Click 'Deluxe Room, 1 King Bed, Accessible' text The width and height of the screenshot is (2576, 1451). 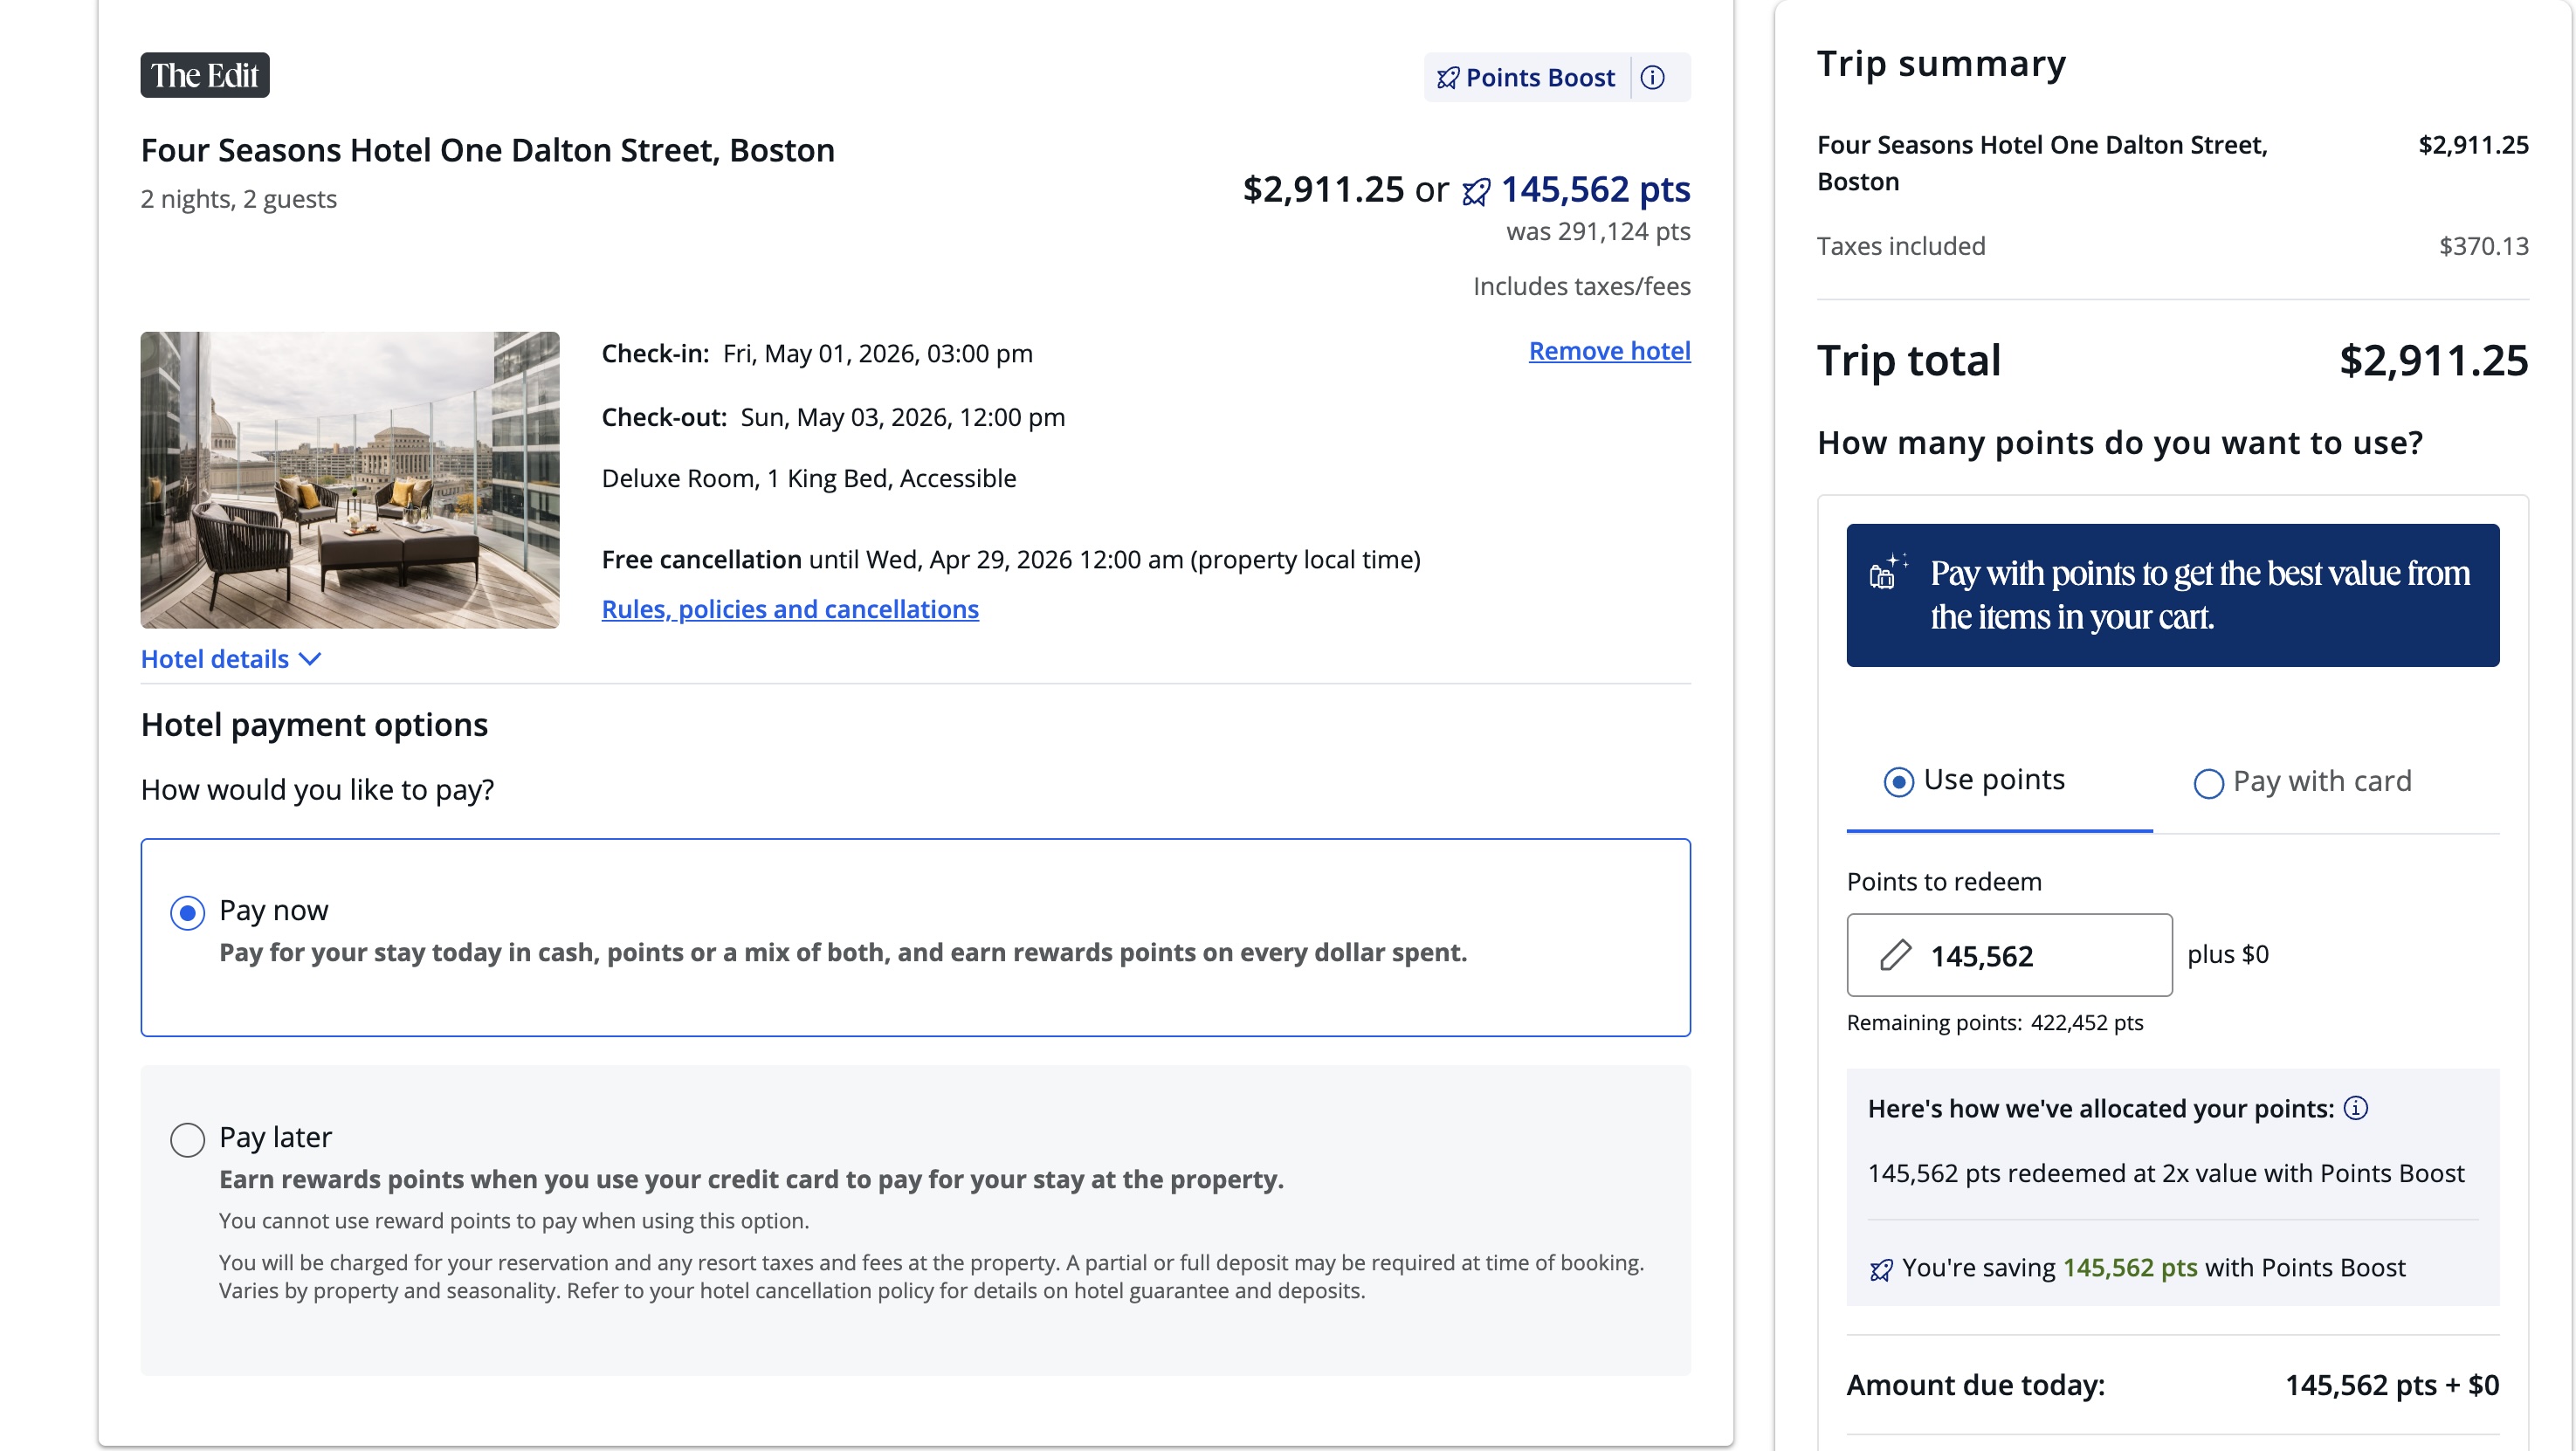point(808,479)
